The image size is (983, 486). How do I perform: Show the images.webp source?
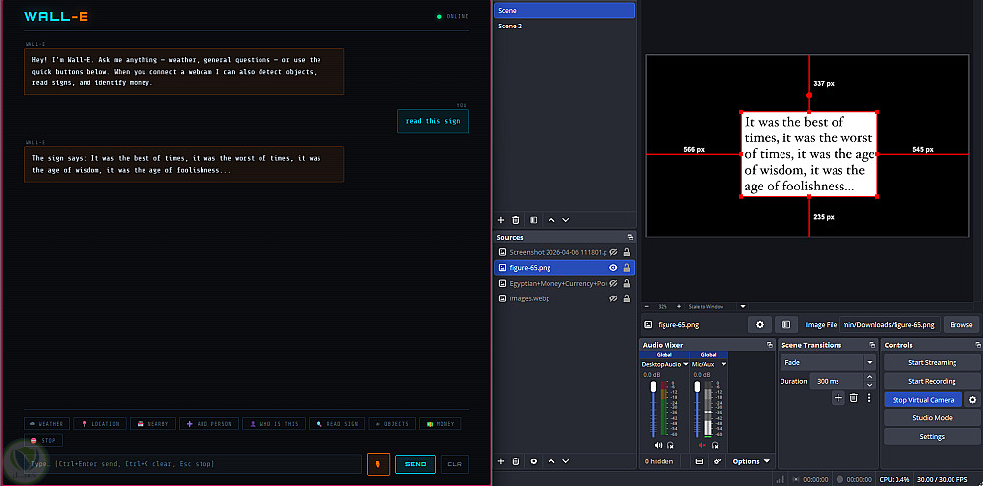coord(613,298)
